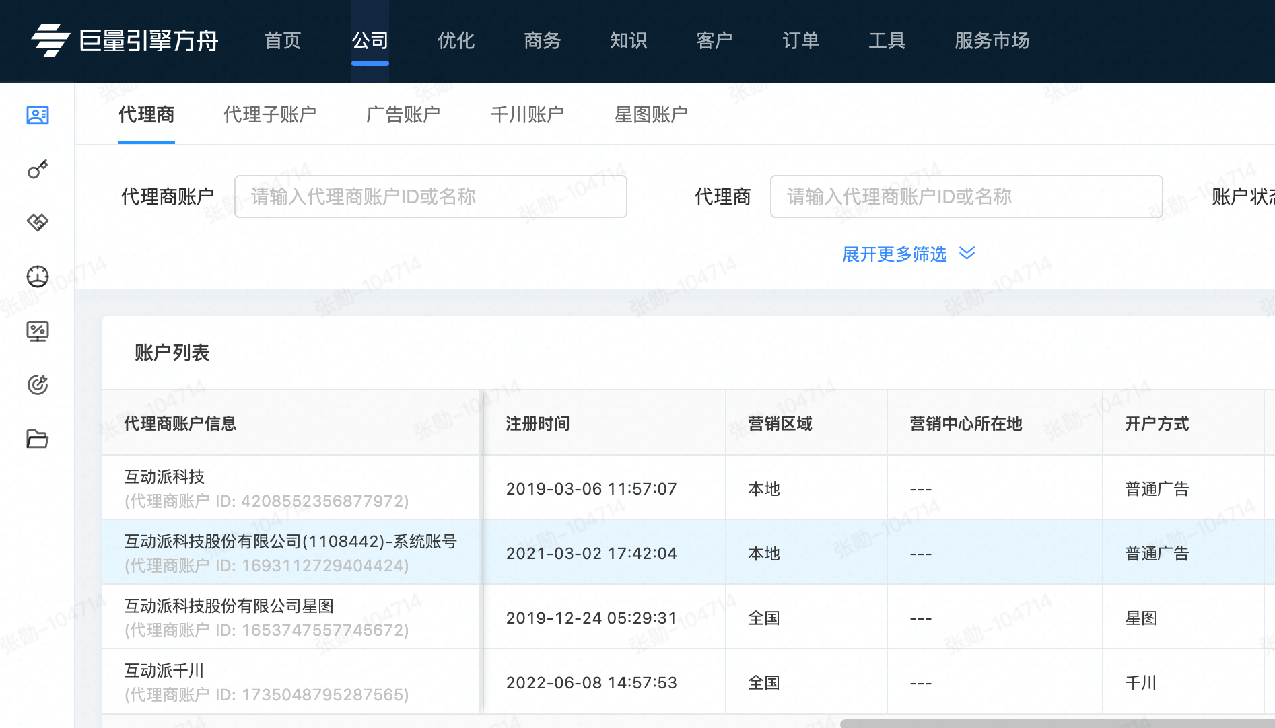Image resolution: width=1275 pixels, height=728 pixels.
Task: Switch to the 千川账户 tab
Action: pos(527,114)
